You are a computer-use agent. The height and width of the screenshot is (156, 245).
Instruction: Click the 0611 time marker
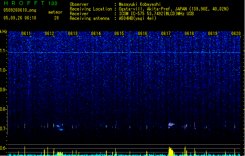(x=26, y=34)
